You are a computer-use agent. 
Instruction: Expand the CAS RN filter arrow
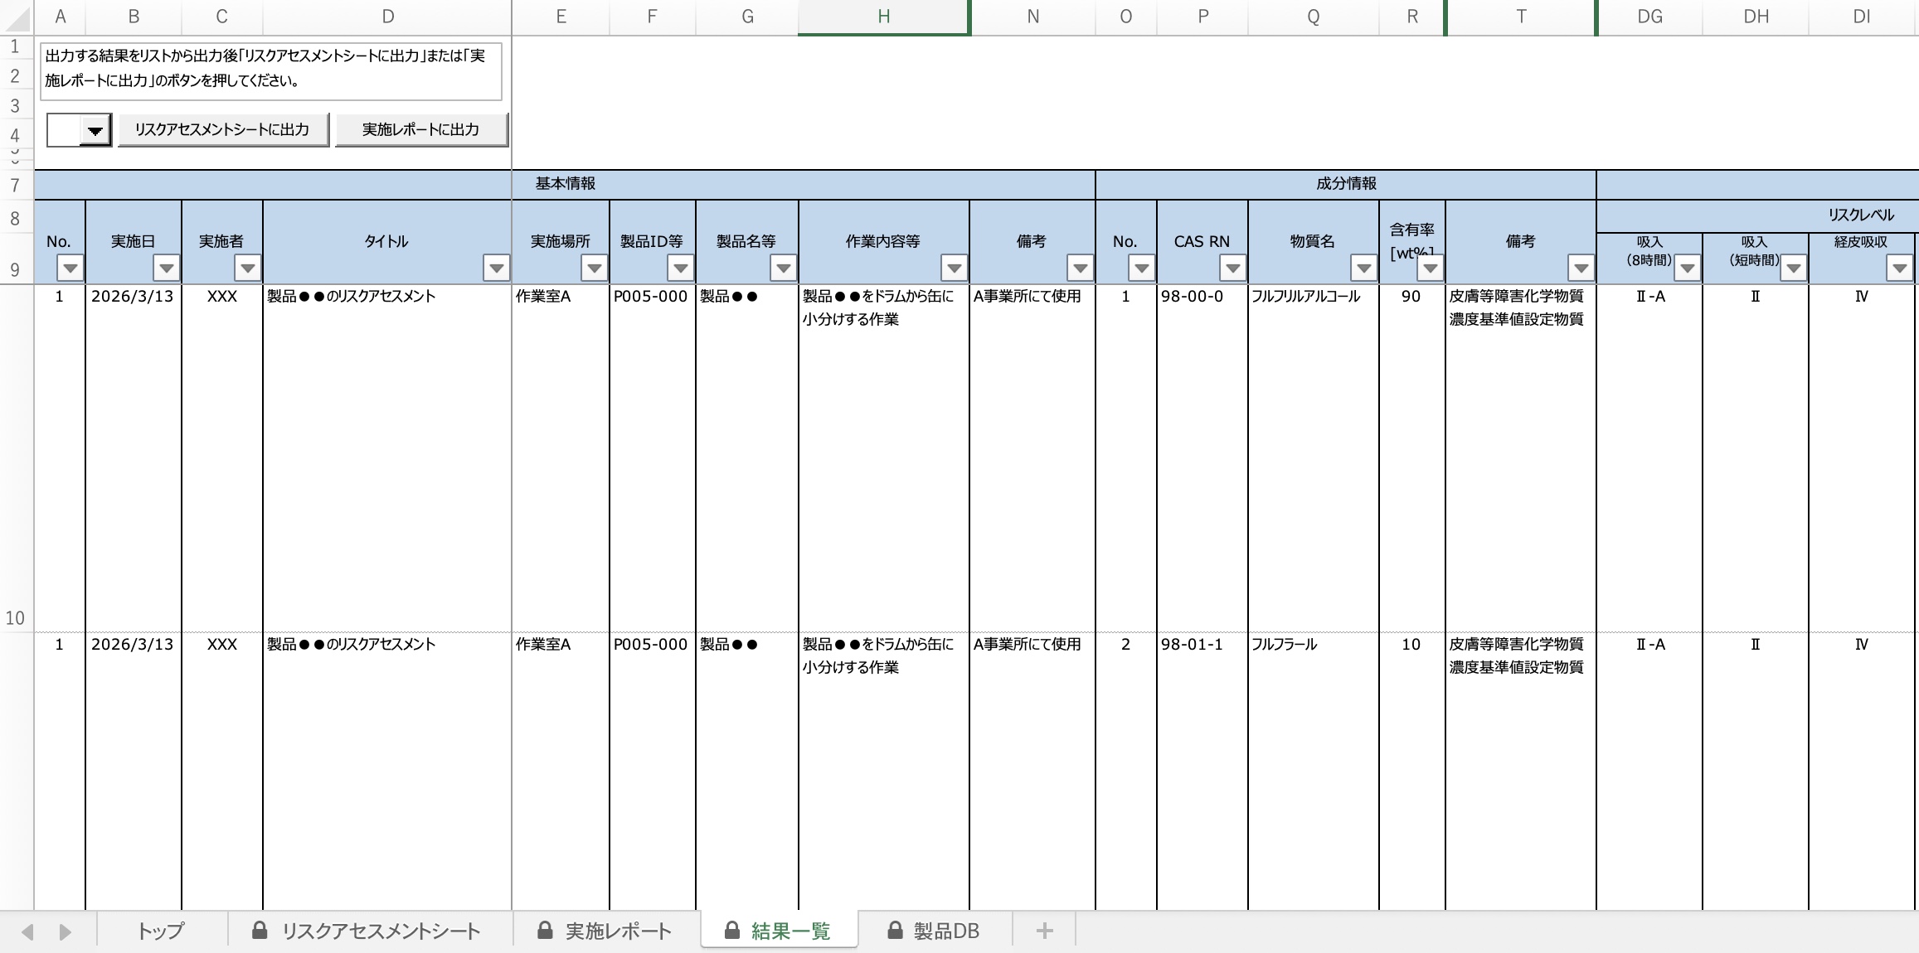pos(1232,268)
